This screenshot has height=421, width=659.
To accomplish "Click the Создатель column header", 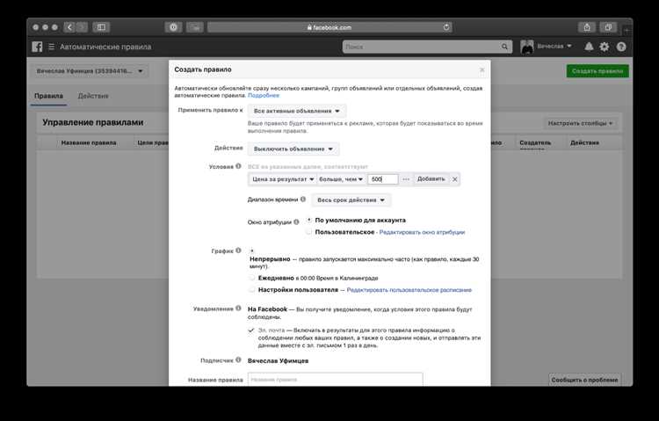I will [535, 142].
